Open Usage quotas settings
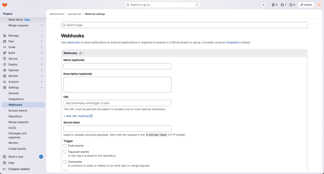 [x=23, y=149]
